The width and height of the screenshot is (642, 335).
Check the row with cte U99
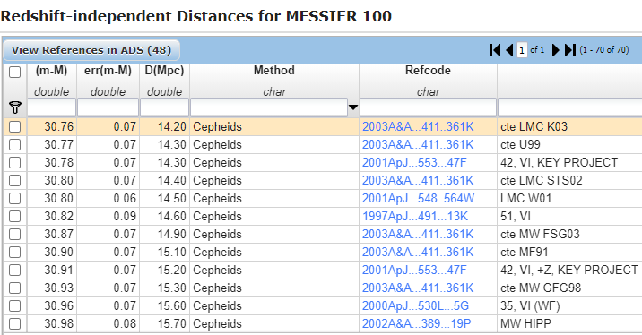click(14, 145)
